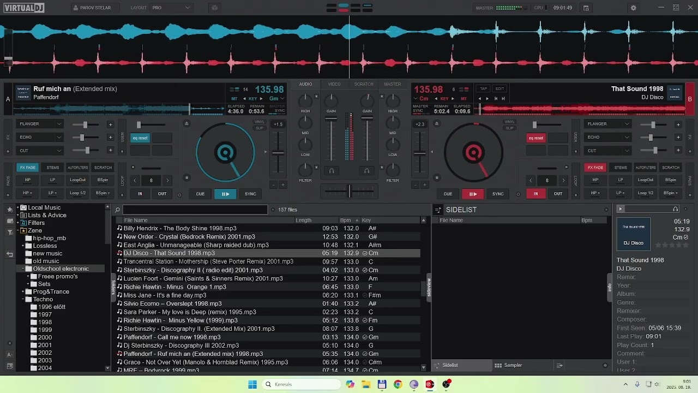Toggle deck B loop IN button
This screenshot has width=698, height=393.
click(535, 194)
